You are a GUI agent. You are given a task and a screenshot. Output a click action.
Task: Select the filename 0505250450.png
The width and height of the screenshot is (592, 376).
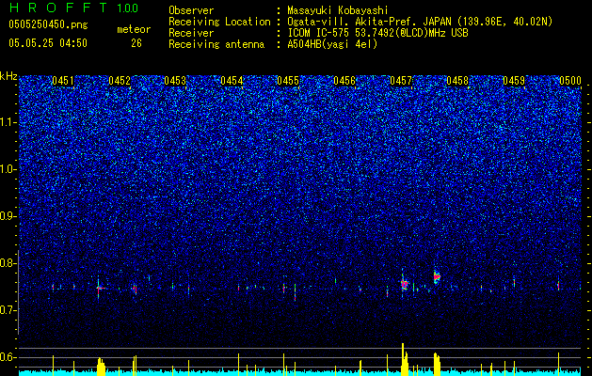click(48, 24)
